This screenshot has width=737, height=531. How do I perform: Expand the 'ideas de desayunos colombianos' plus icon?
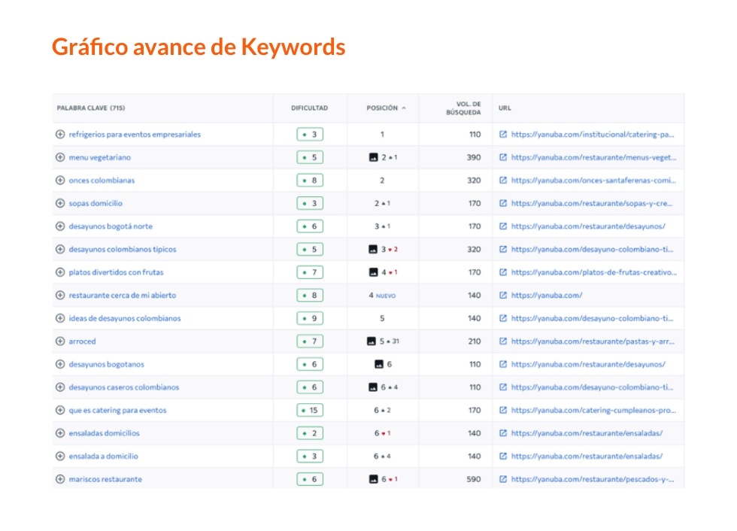[60, 318]
